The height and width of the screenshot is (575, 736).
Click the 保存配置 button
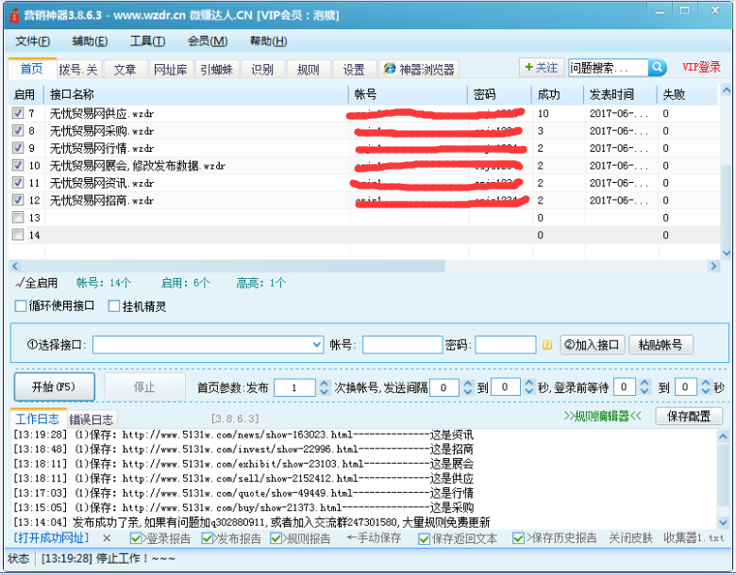[x=688, y=416]
